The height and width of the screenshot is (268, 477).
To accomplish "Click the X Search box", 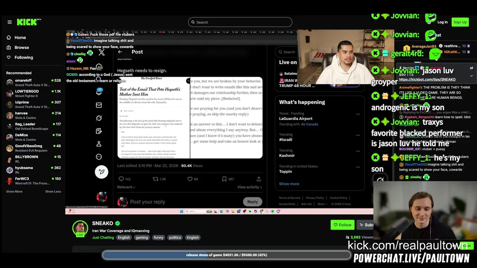I will point(287,52).
